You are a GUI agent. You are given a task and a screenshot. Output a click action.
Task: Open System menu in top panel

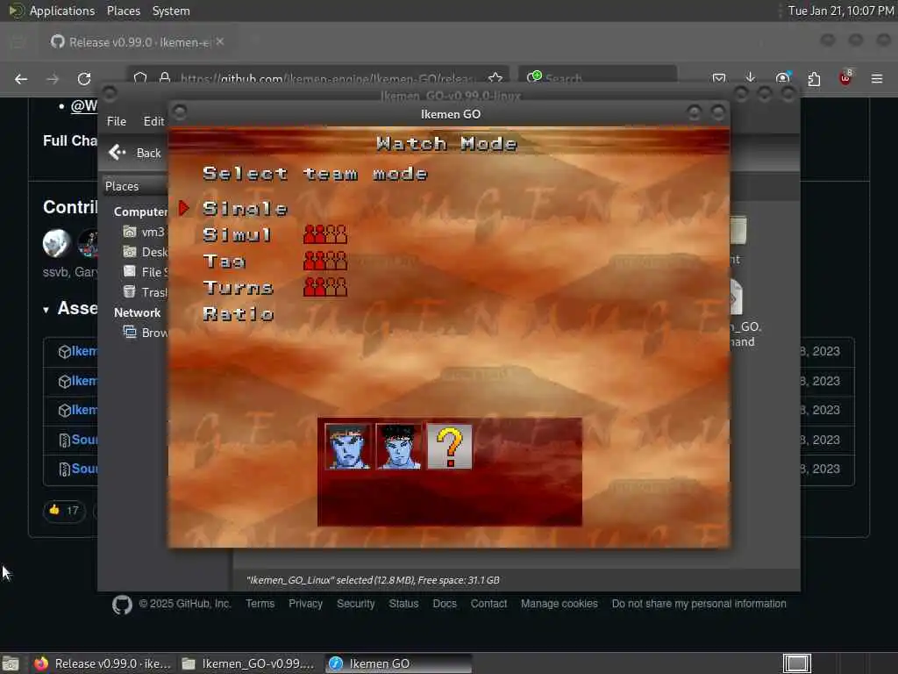[x=171, y=11]
